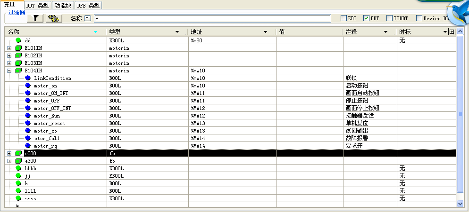
Task: Click the filter settings icon next to funnel
Action: (55, 18)
